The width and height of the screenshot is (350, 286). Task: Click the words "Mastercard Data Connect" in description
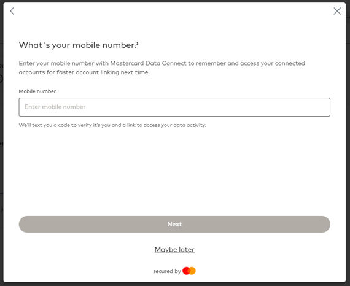point(148,63)
